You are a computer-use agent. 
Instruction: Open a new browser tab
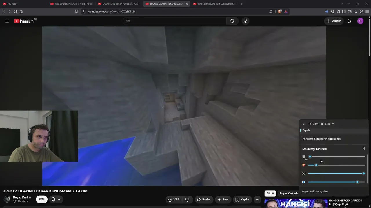point(241,4)
